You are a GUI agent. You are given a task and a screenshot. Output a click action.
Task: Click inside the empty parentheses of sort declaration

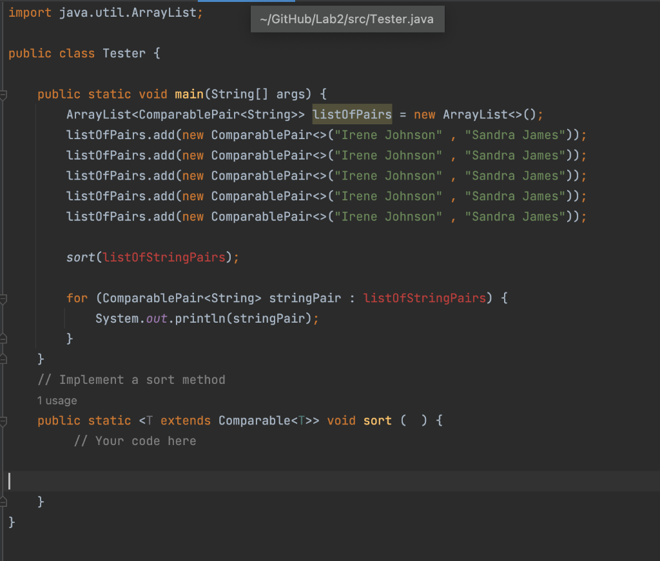414,421
